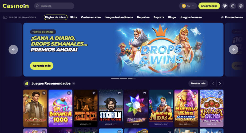
Task: Go to previous banner with left arrow
Action: click(13, 50)
